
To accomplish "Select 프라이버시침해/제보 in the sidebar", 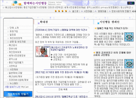I will [19, 80].
